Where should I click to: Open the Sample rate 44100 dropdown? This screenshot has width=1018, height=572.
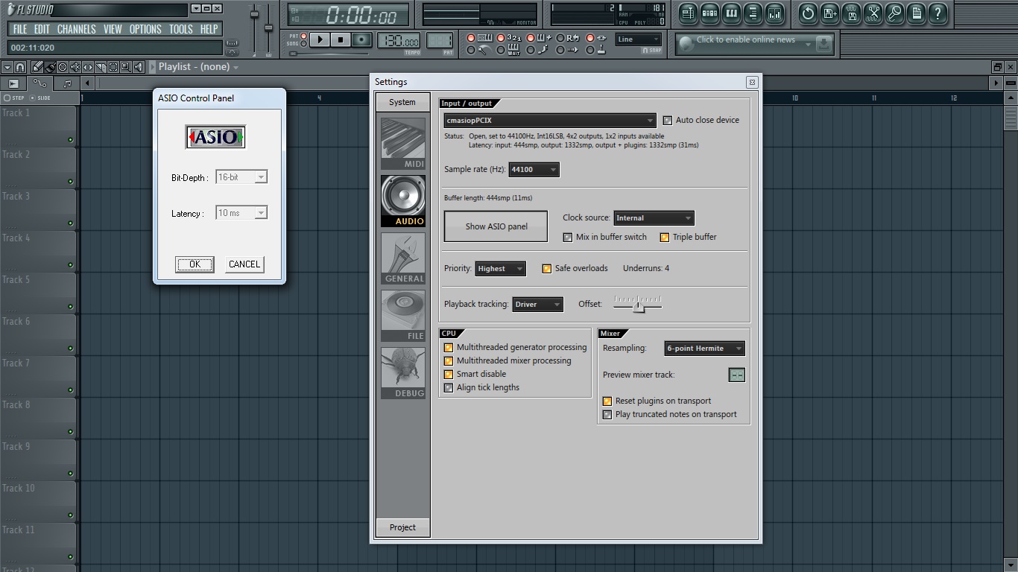pyautogui.click(x=534, y=170)
